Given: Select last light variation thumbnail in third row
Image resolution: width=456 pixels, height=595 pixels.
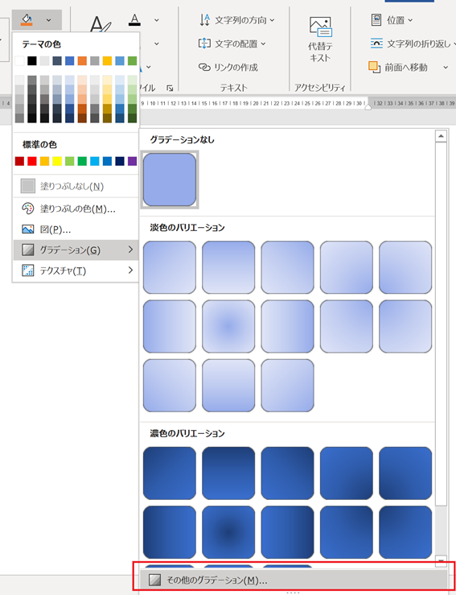Looking at the screenshot, I should coord(288,386).
